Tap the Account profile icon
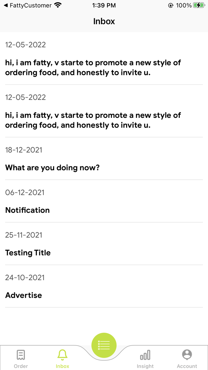208x370 pixels. pos(187,355)
